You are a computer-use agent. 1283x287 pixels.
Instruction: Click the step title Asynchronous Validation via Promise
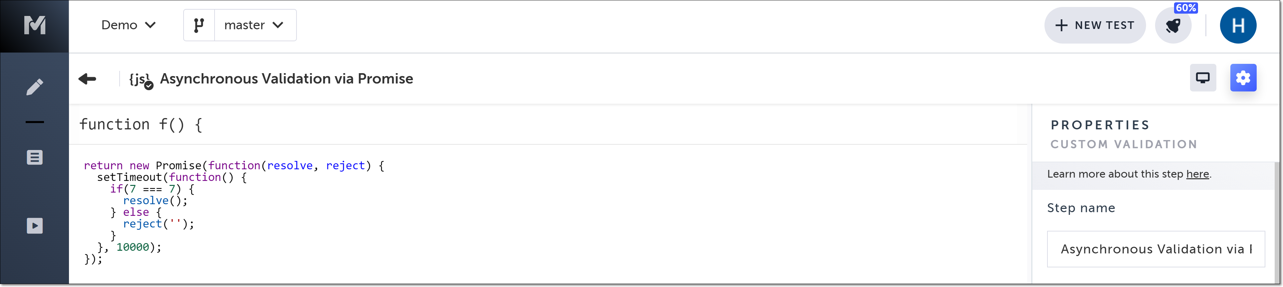[287, 78]
